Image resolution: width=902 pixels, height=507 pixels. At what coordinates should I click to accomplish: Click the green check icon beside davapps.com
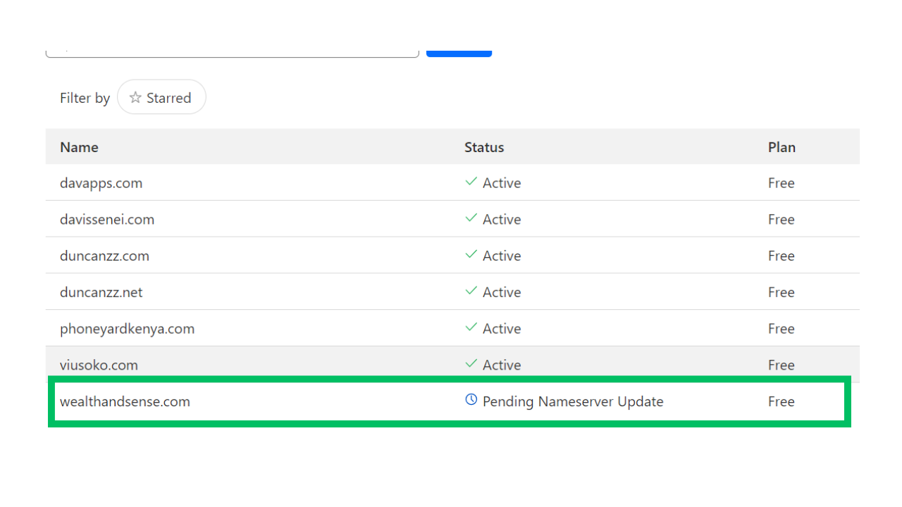pyautogui.click(x=471, y=182)
